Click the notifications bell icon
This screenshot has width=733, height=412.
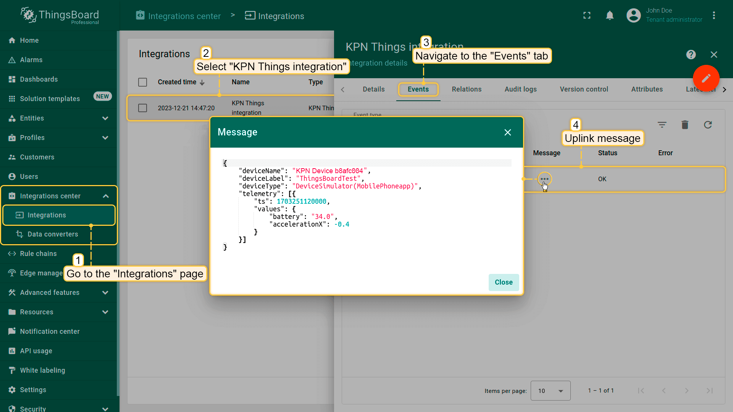[x=610, y=15]
